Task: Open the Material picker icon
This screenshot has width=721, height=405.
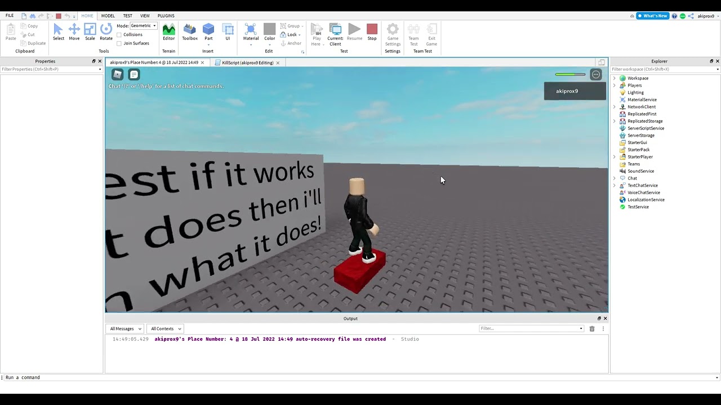Action: pos(251,29)
